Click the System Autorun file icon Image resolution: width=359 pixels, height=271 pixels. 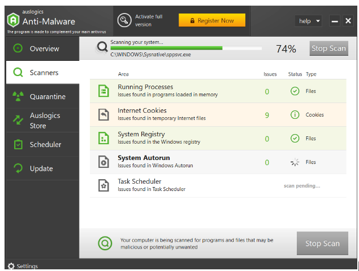pyautogui.click(x=103, y=162)
